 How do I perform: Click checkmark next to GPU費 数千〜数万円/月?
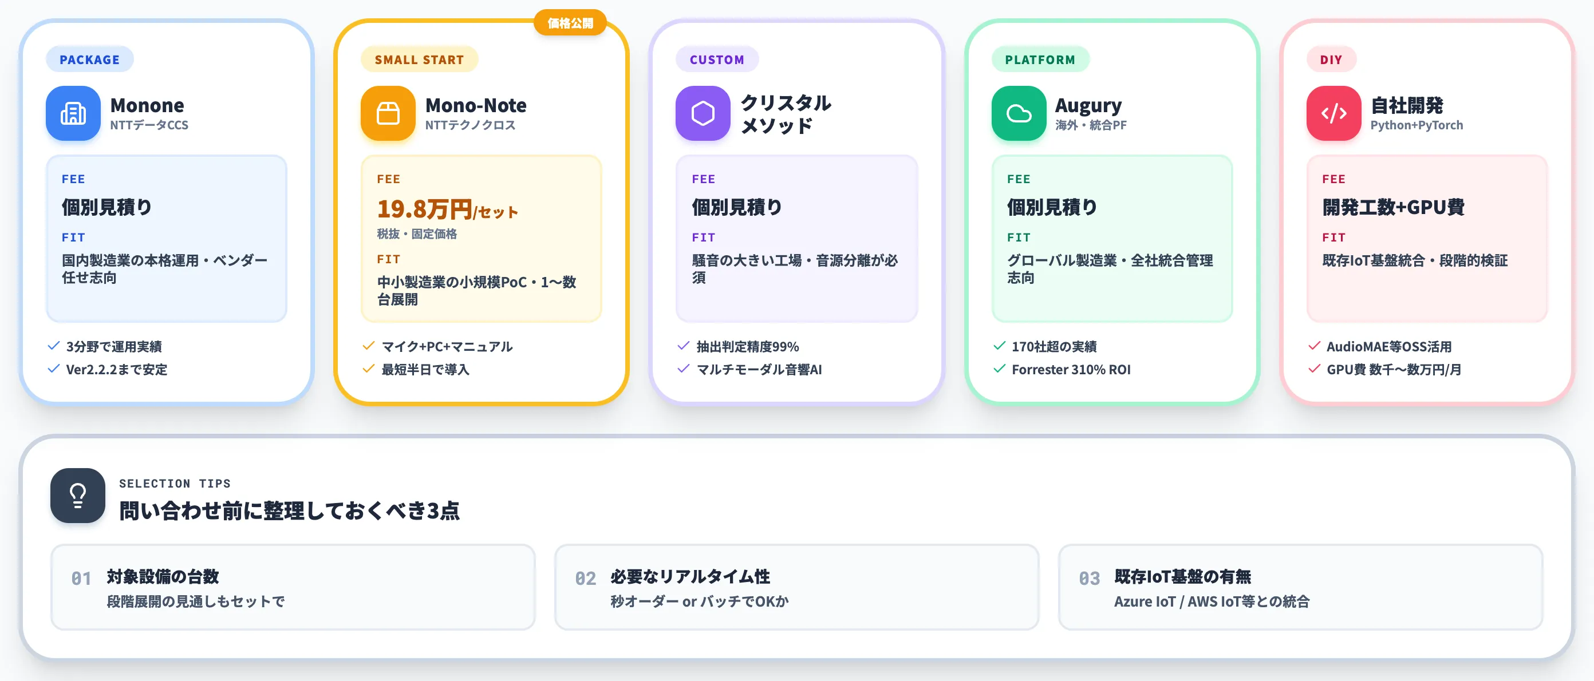click(x=1315, y=369)
